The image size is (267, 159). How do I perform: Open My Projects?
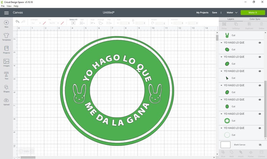[x=202, y=12]
